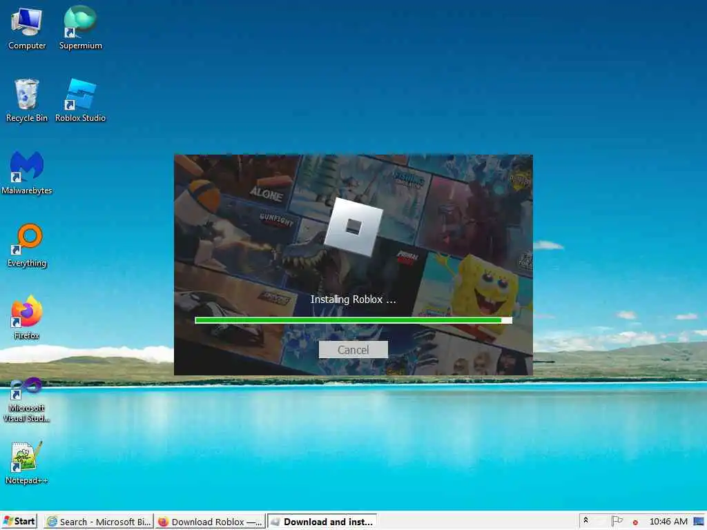Expand hidden system tray icons
Screen dimensions: 707x530
(585, 520)
